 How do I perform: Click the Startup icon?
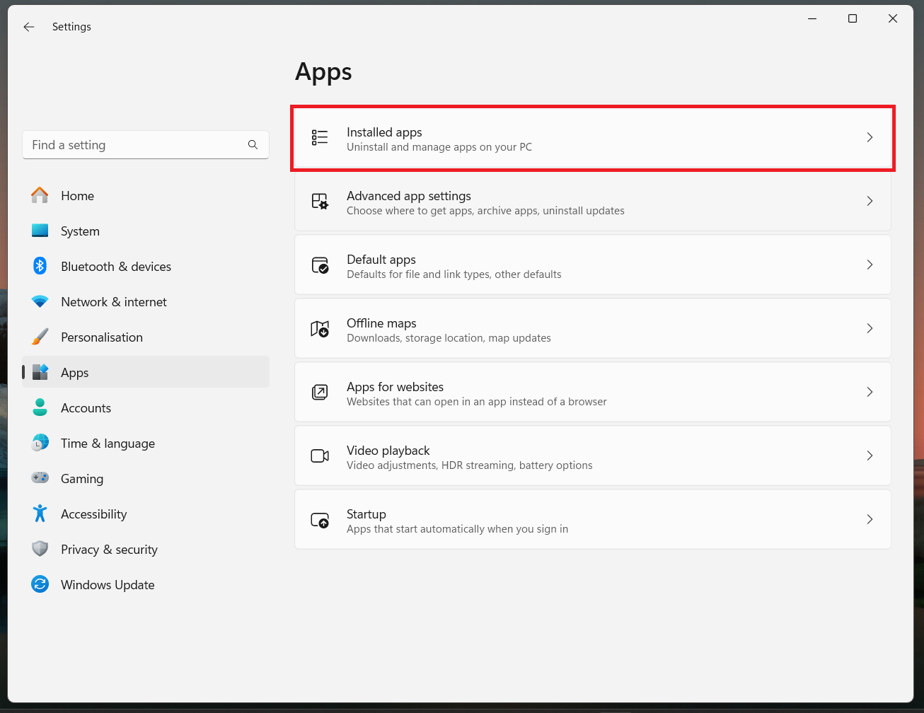[x=320, y=520]
